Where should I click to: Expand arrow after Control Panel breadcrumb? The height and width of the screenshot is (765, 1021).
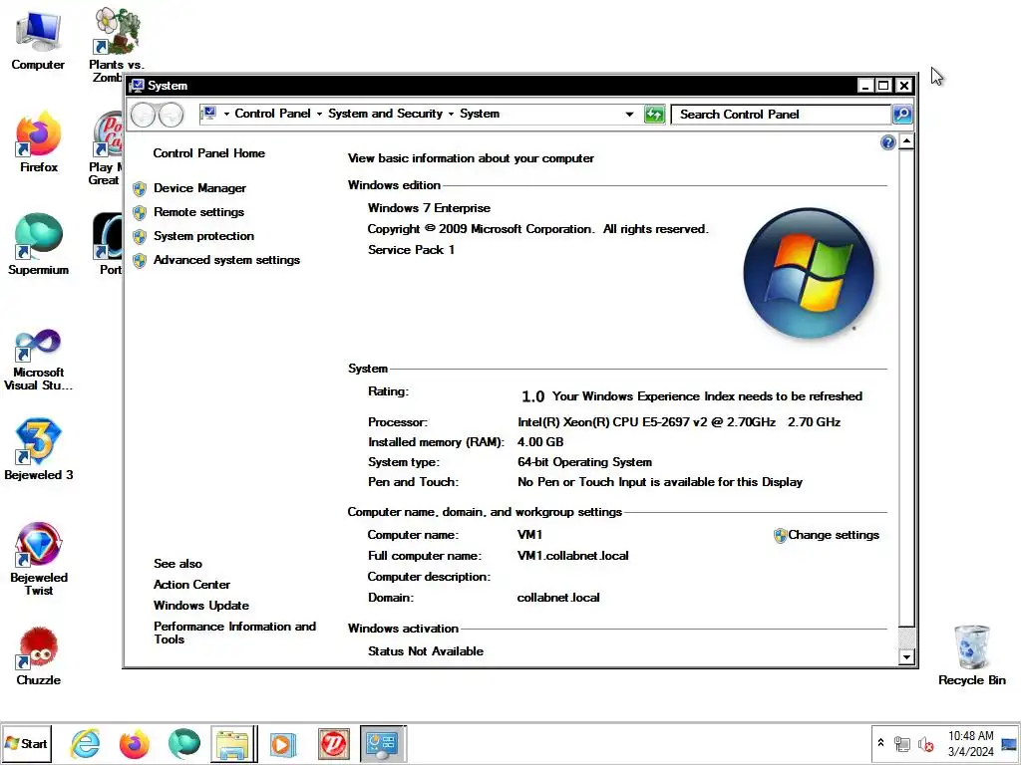(x=319, y=114)
